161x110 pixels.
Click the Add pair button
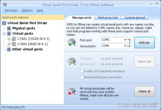pos(144,43)
